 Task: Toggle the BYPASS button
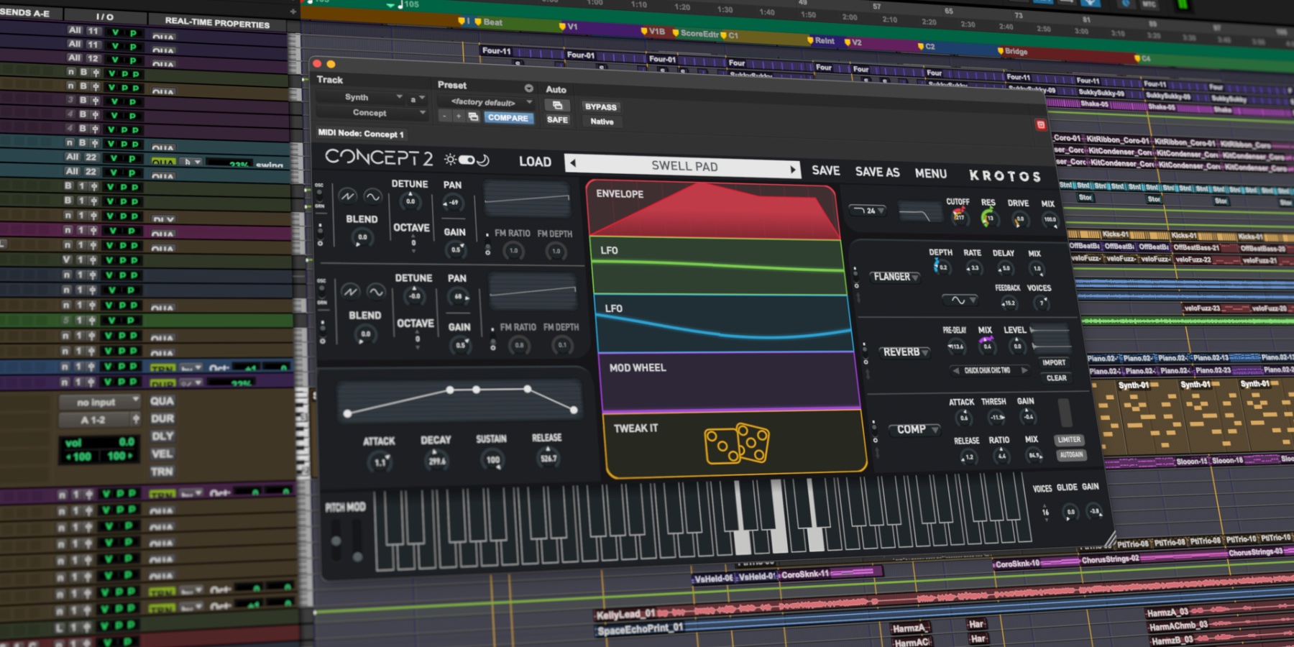coord(600,106)
